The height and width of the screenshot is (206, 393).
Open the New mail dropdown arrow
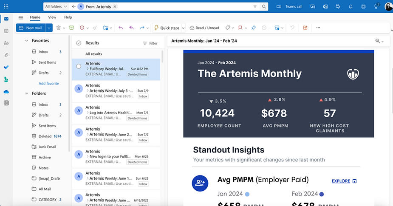(x=49, y=28)
